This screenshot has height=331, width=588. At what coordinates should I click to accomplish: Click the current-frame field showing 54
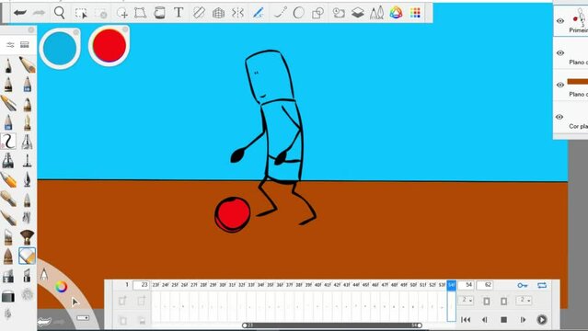pyautogui.click(x=466, y=285)
